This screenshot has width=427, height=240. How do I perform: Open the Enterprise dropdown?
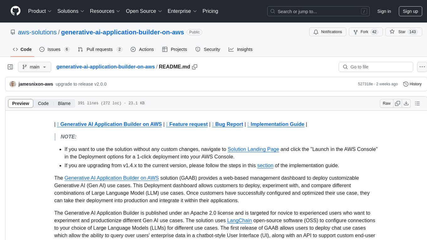click(x=182, y=11)
